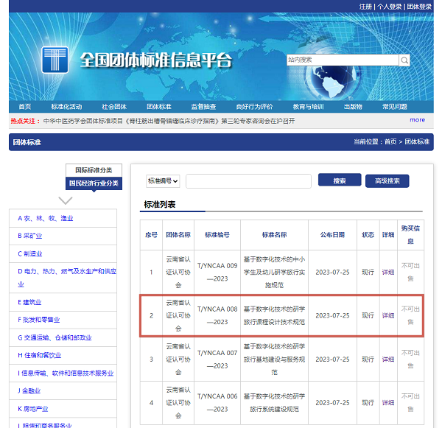This screenshot has height=428, width=442.
Task: Open 详细 for T/YNCAA 006—2023
Action: tap(388, 403)
